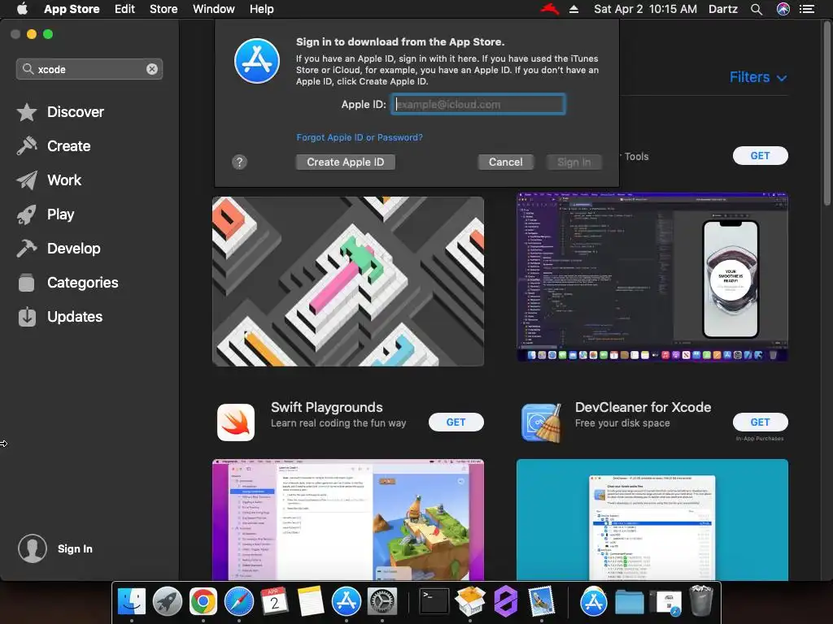Open the blocky maze game screenshot thumbnail

coord(348,281)
